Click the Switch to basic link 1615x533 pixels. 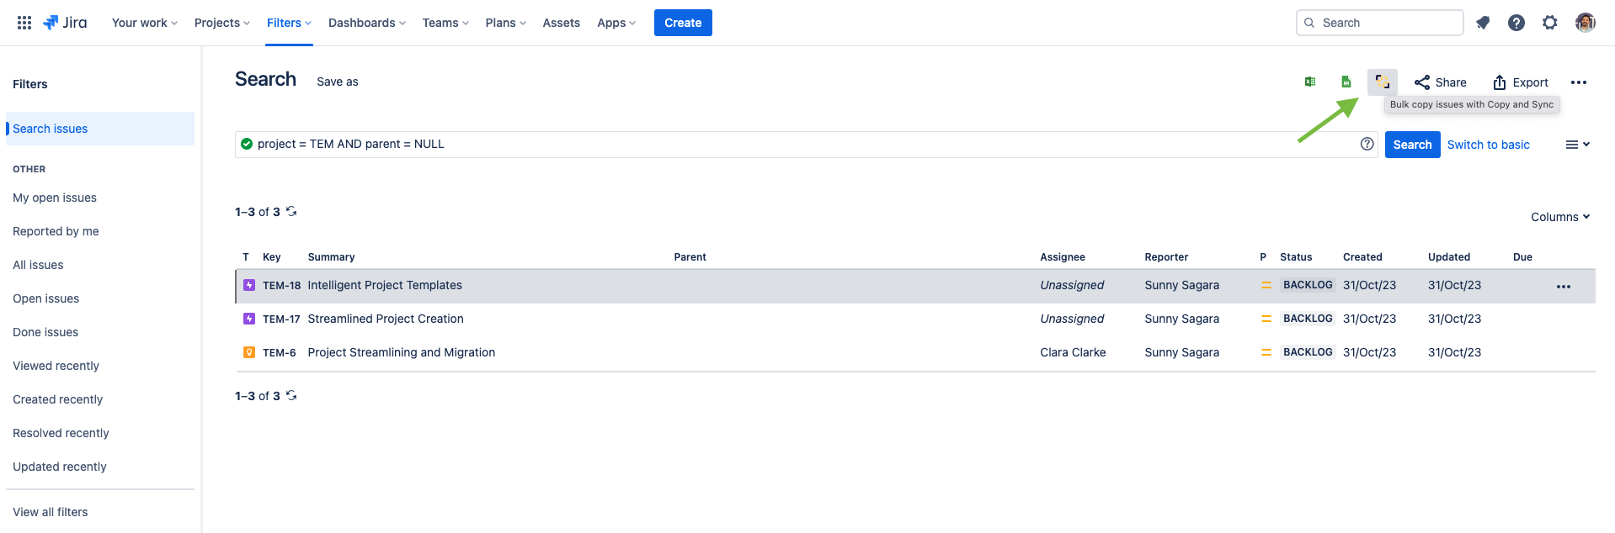[x=1488, y=145]
